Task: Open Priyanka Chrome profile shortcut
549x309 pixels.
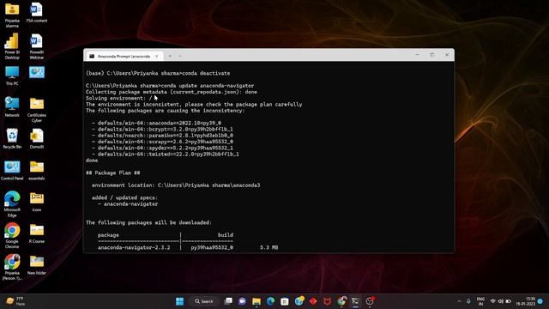Action: coord(12,267)
